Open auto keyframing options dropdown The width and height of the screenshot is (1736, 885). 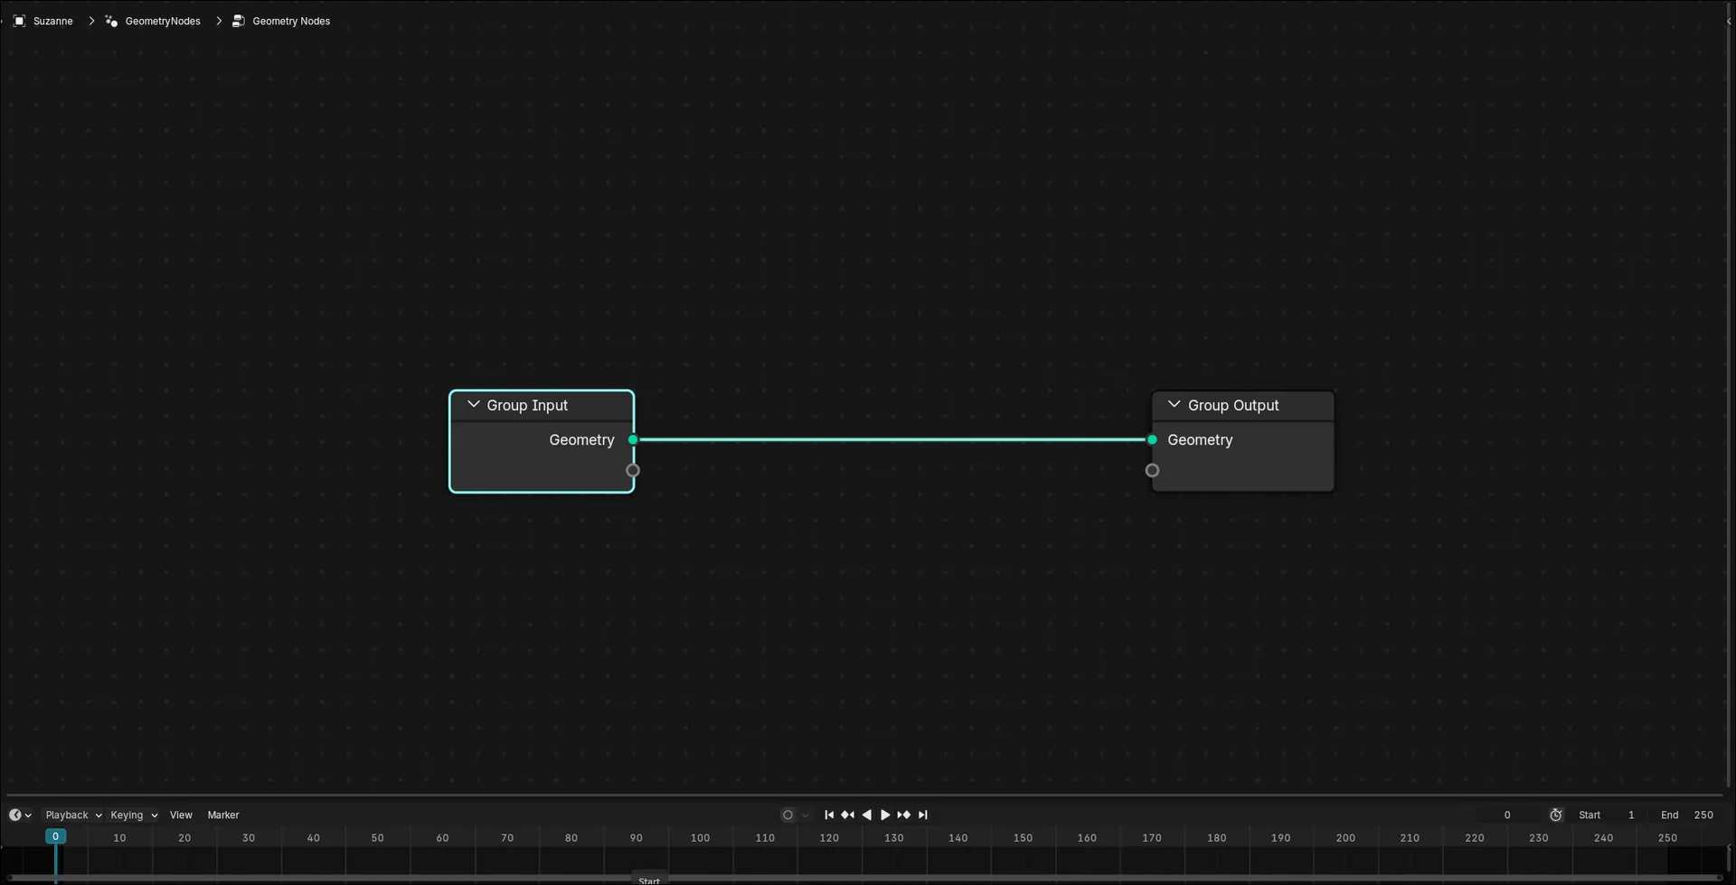coord(805,815)
